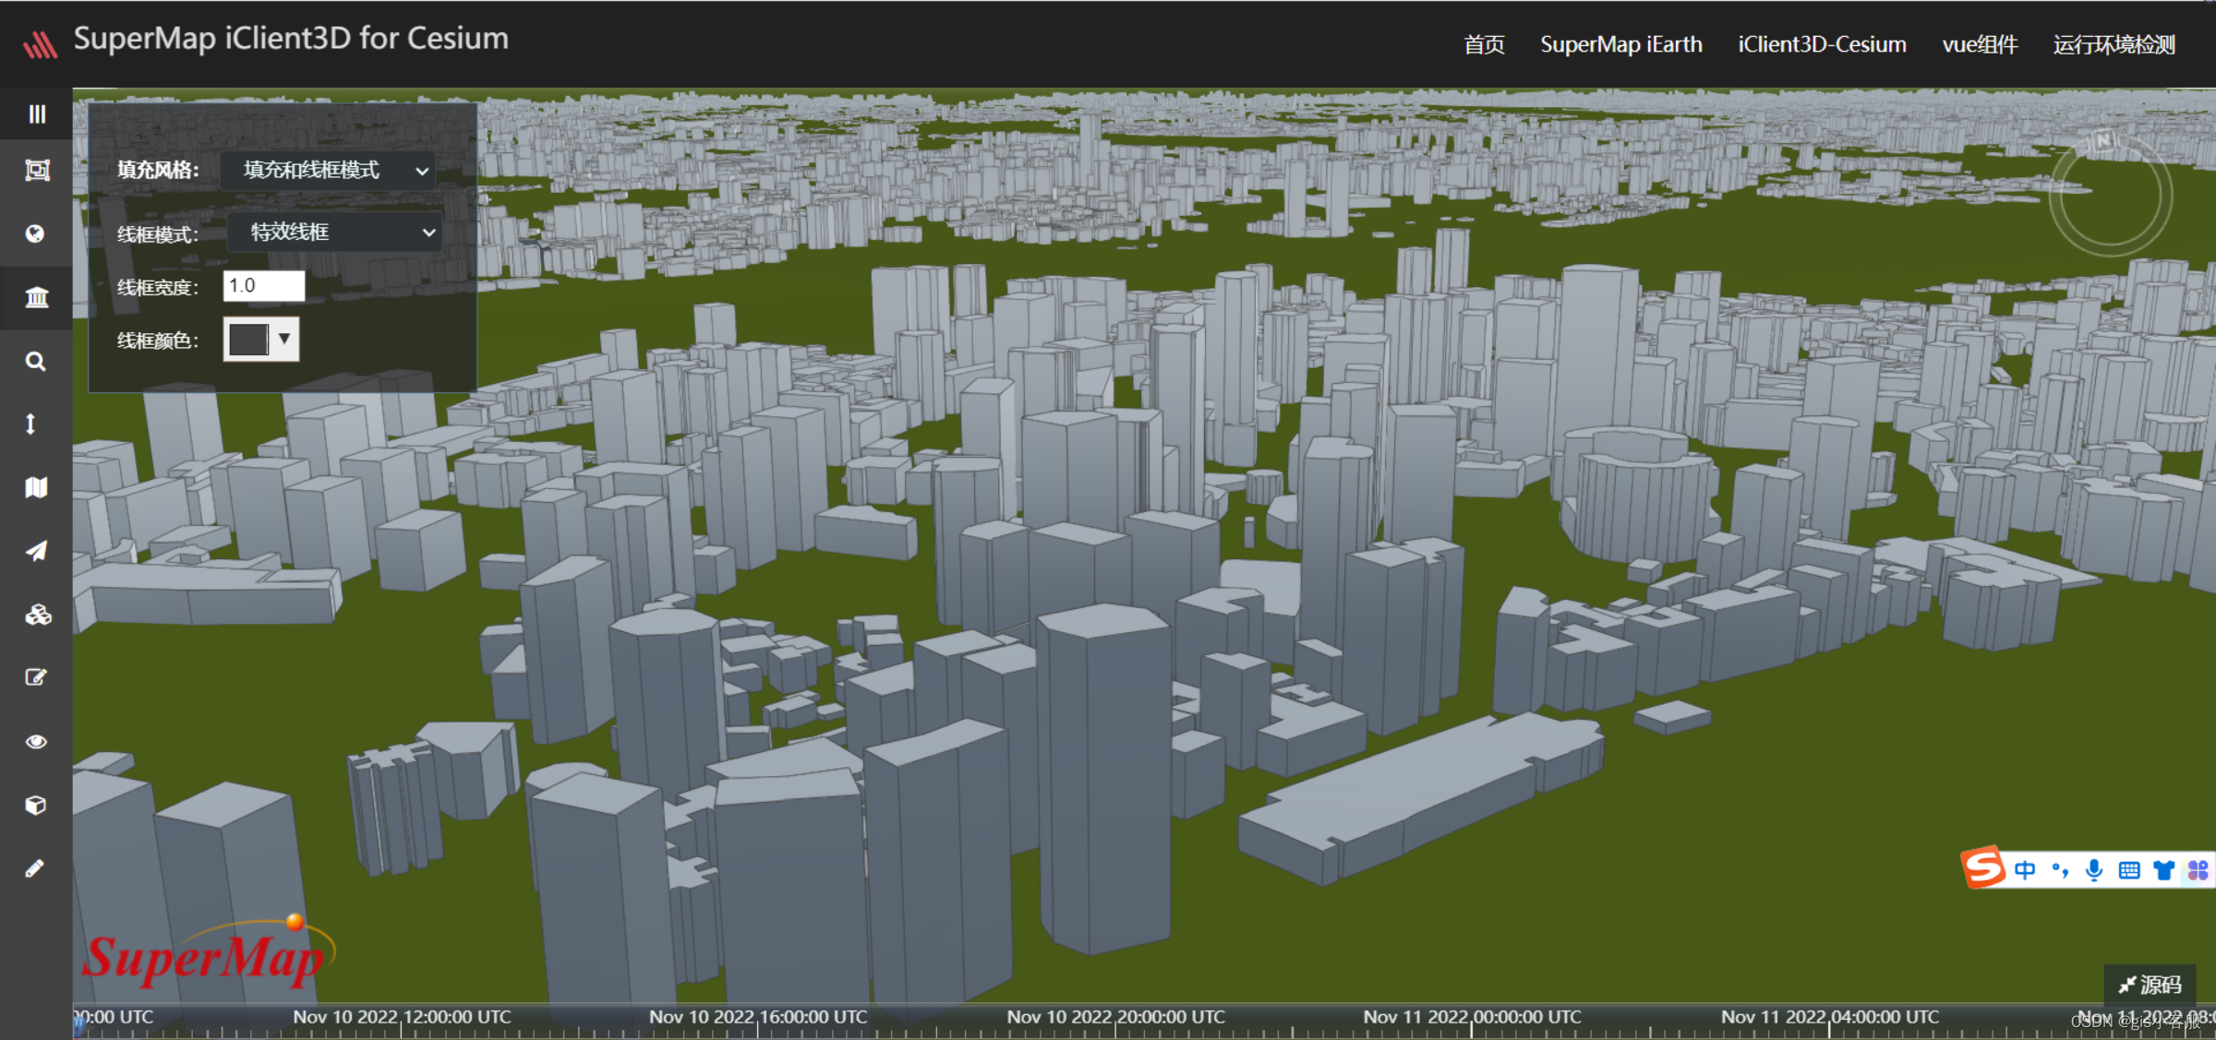Click the 线框宽度 width input field

coord(263,286)
